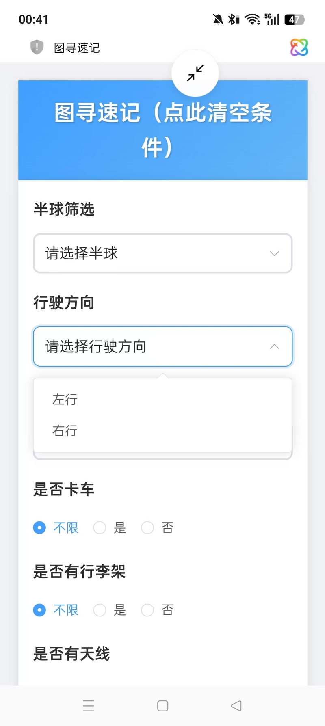This screenshot has width=325, height=726.
Task: Tap the collapse arrows floating button
Action: 195,73
